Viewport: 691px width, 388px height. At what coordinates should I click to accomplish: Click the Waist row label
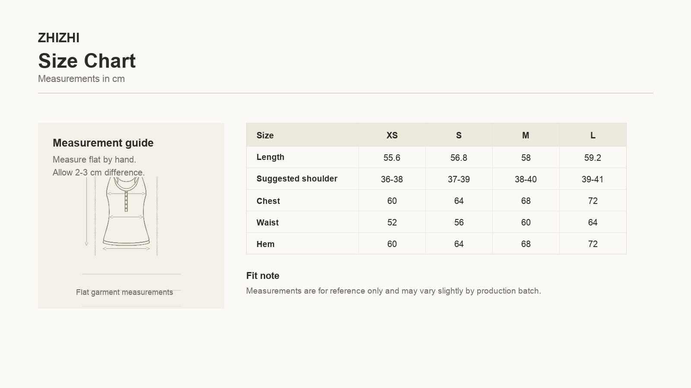268,222
